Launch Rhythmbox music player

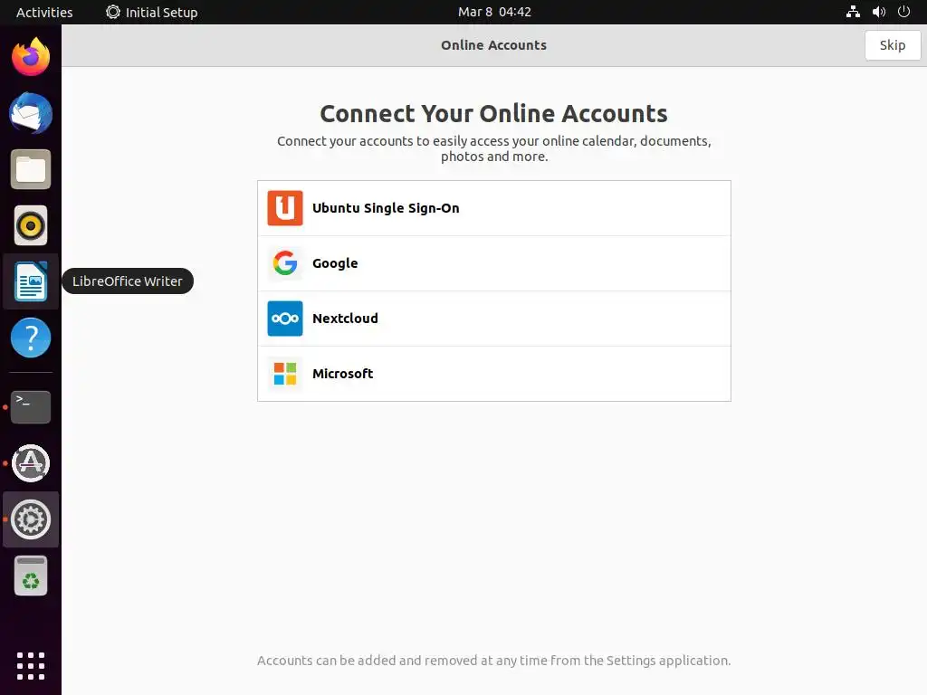31,225
